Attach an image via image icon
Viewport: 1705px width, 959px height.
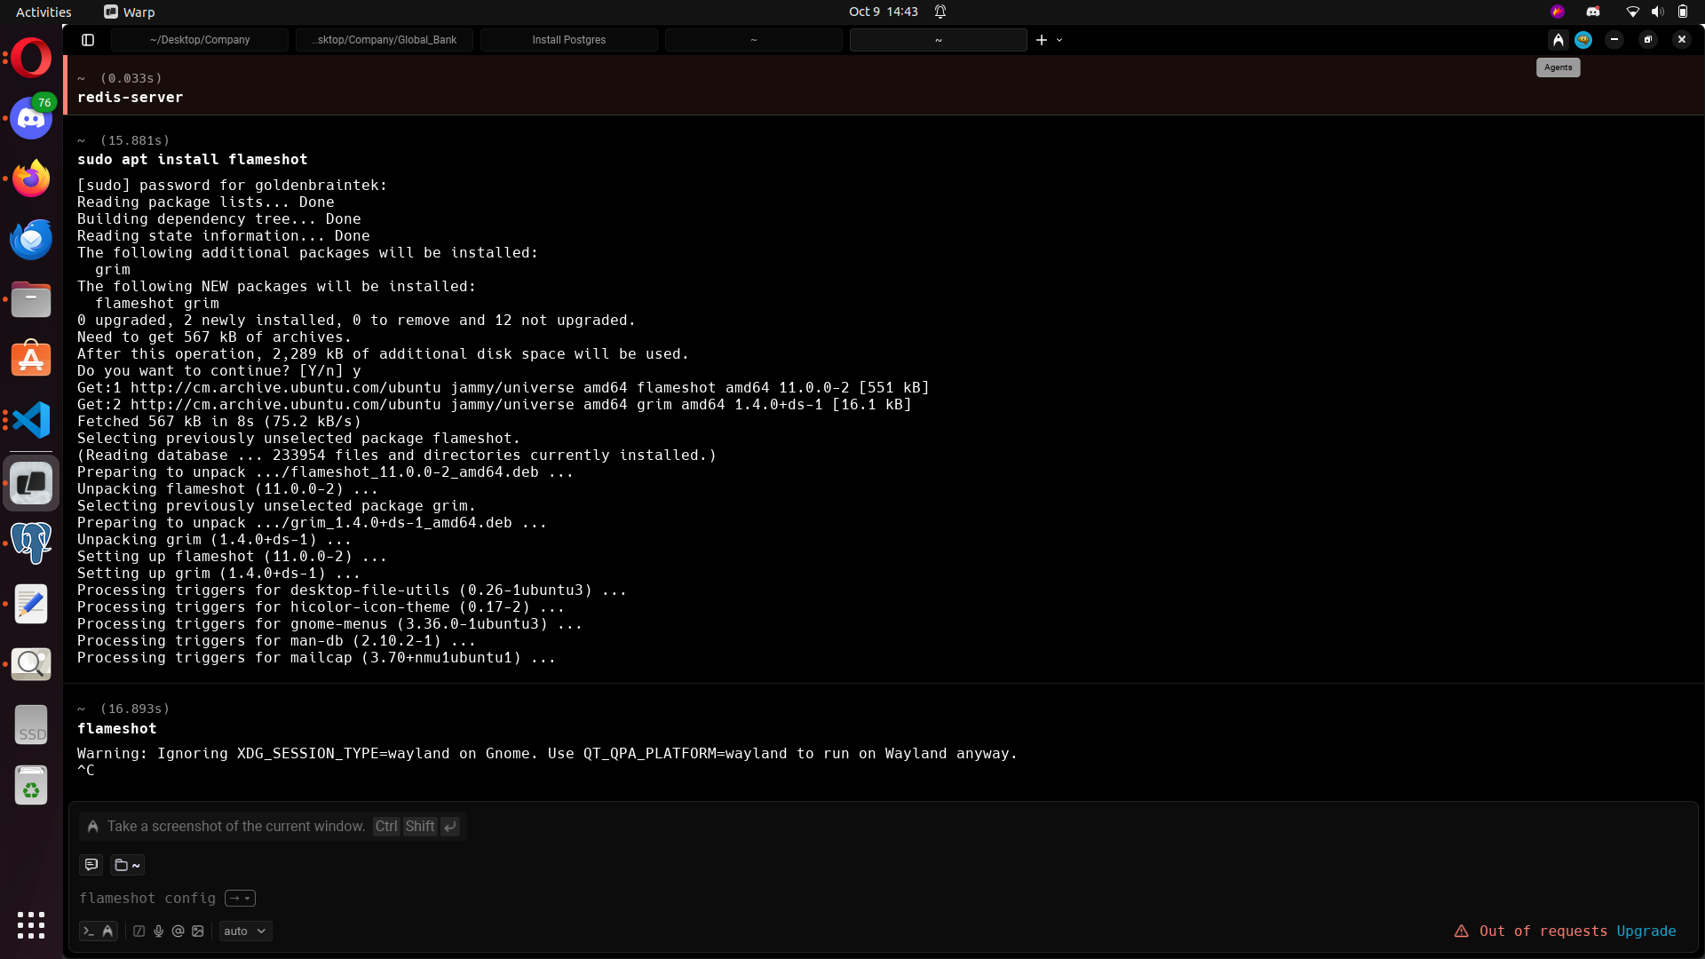(x=198, y=931)
